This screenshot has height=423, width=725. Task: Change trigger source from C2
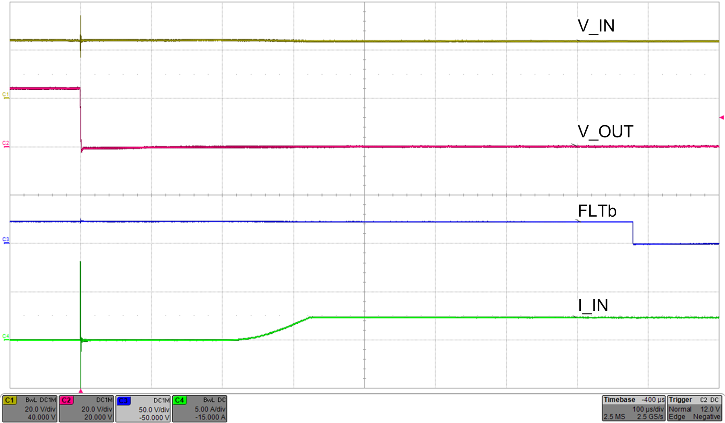tap(704, 400)
